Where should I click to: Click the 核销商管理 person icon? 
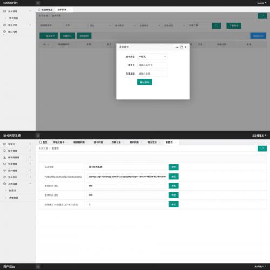coord(5,157)
